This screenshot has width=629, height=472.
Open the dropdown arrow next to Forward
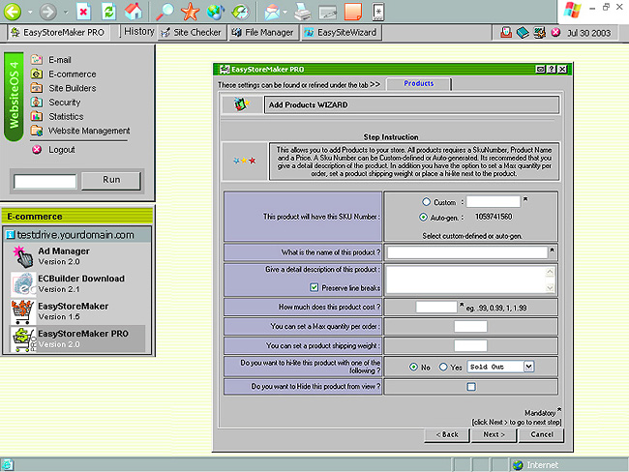click(x=66, y=12)
